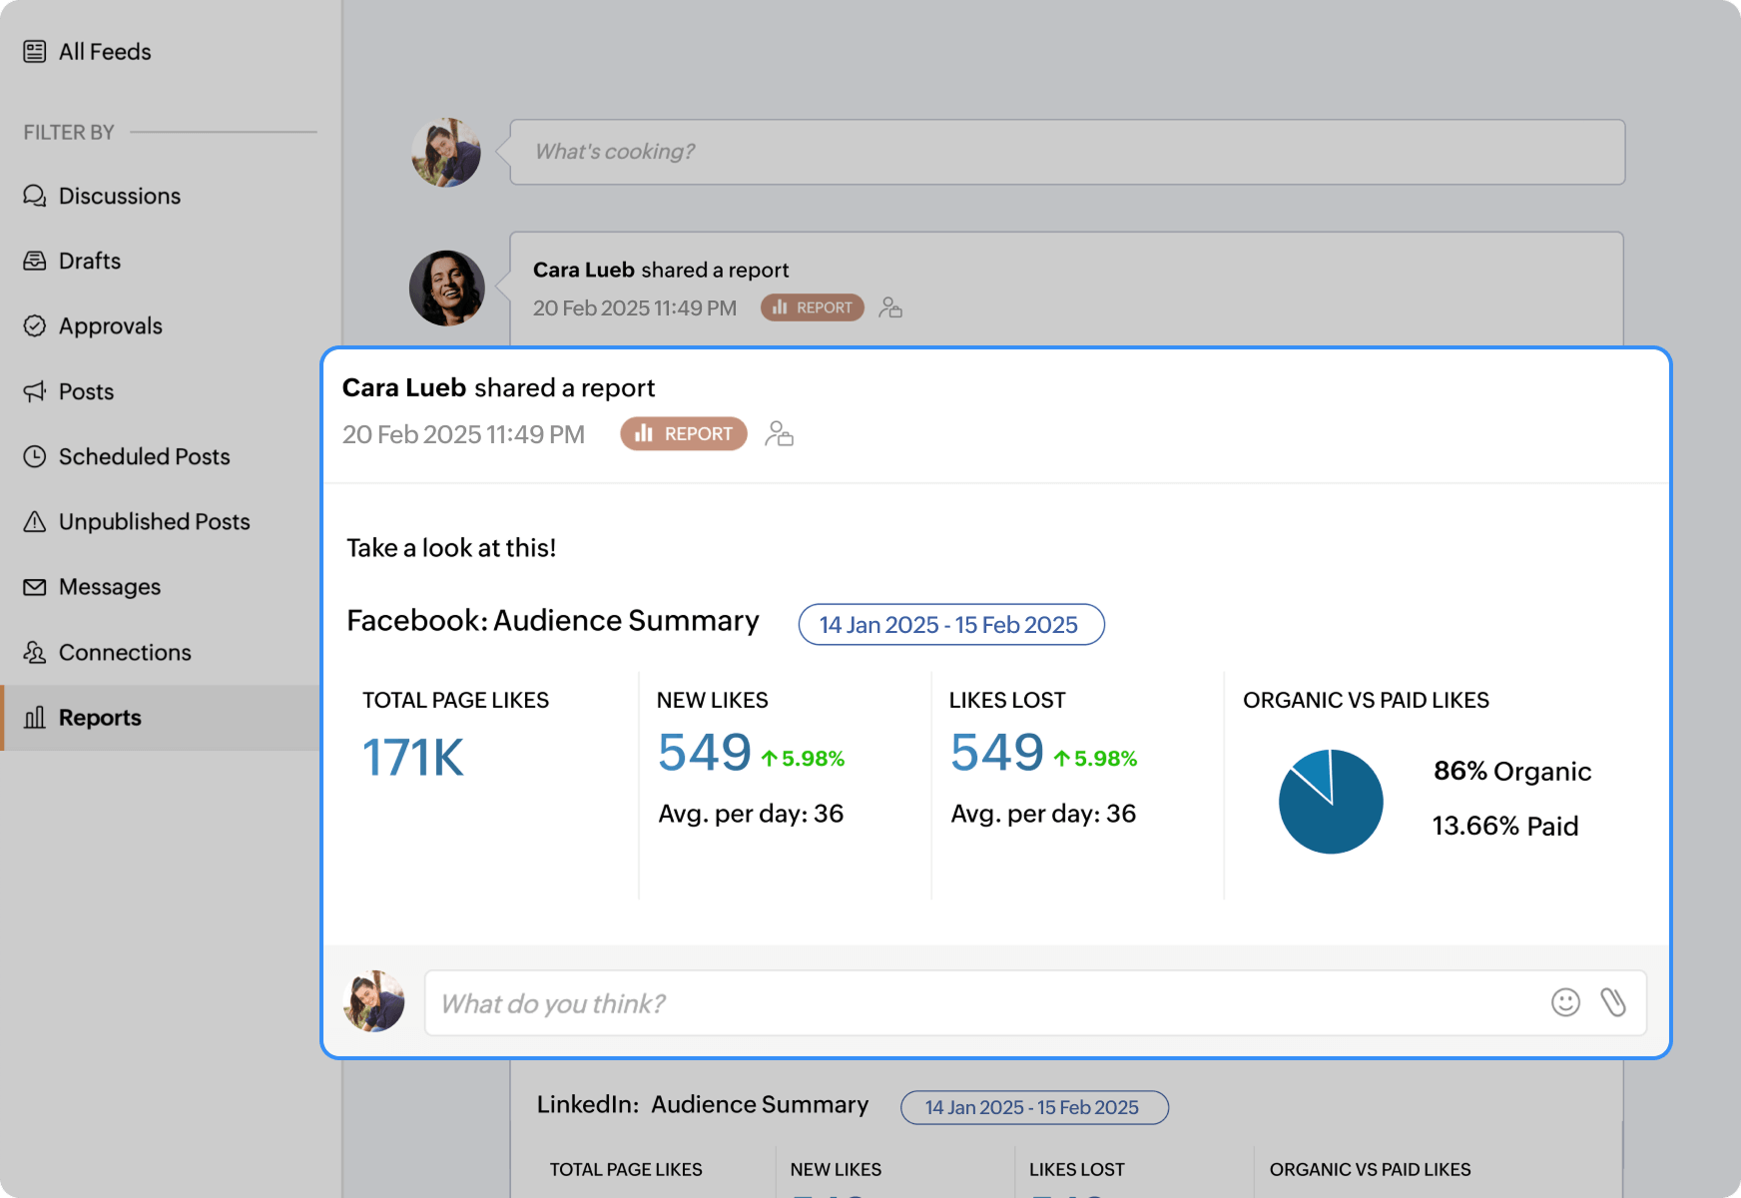Click the All Feeds icon at top
The height and width of the screenshot is (1198, 1741).
point(35,51)
